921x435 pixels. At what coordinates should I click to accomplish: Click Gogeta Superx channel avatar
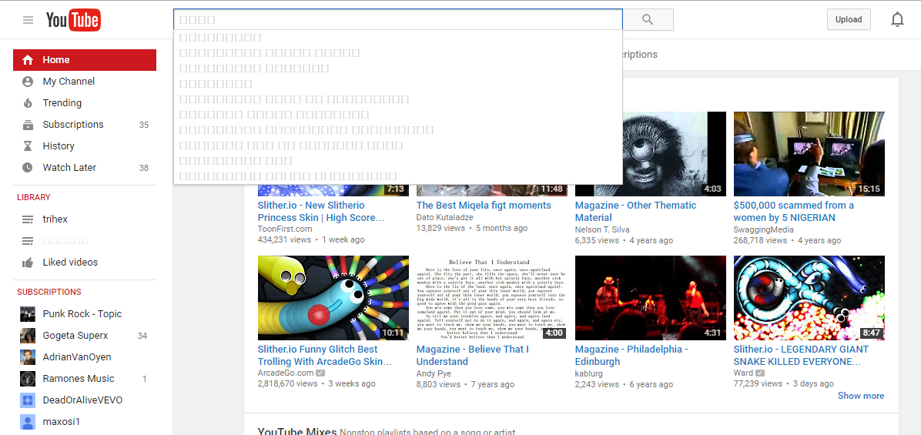coord(28,336)
